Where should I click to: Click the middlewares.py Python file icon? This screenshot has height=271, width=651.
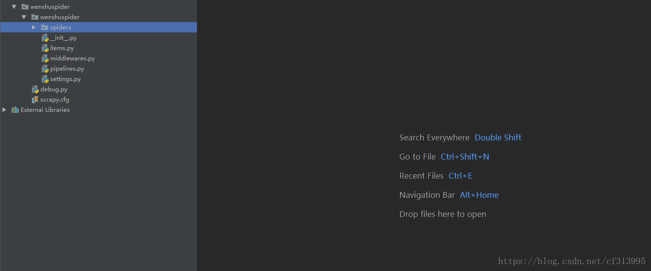(x=45, y=58)
